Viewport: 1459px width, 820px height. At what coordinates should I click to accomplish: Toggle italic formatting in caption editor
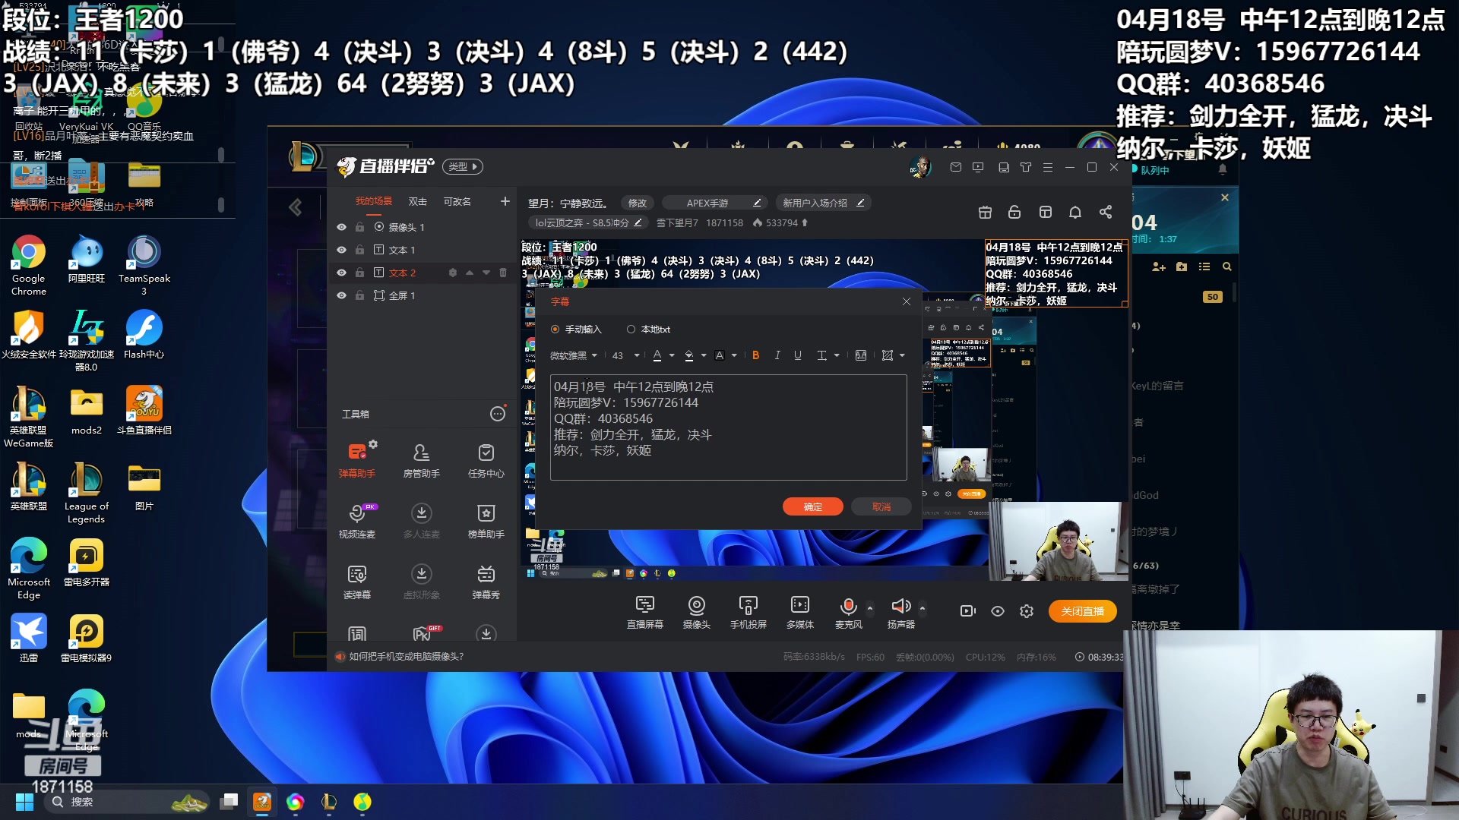click(777, 355)
